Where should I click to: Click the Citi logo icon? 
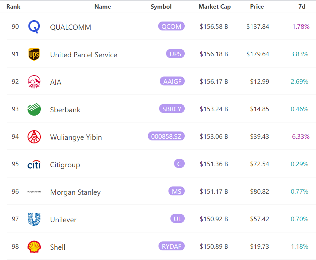click(x=34, y=164)
